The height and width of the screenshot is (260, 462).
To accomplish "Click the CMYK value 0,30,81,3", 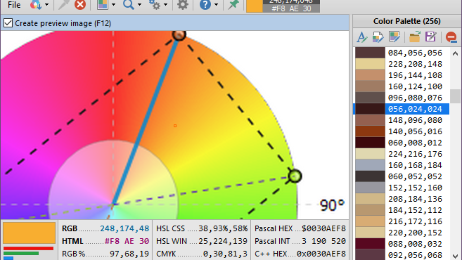I will [x=225, y=254].
